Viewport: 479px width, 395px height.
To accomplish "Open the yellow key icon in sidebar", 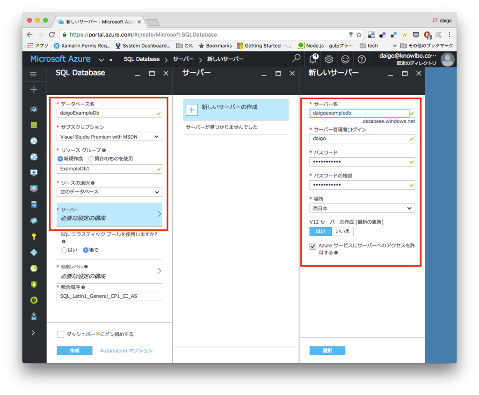I will [34, 236].
